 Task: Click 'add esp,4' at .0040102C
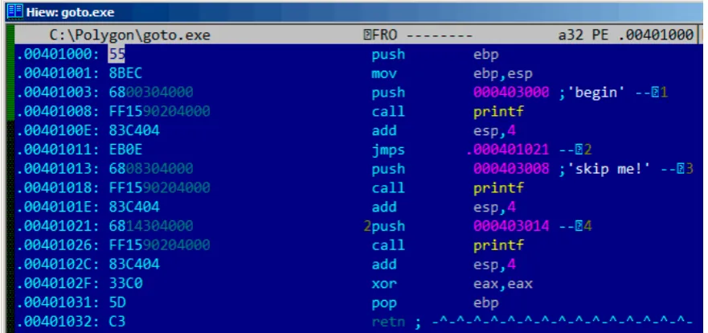tap(444, 265)
